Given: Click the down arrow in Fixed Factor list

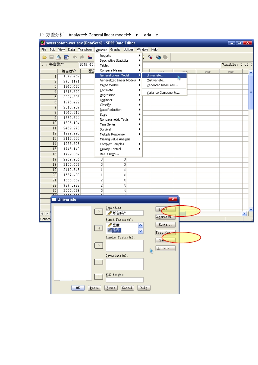Looking at the screenshot, I should point(141,231).
